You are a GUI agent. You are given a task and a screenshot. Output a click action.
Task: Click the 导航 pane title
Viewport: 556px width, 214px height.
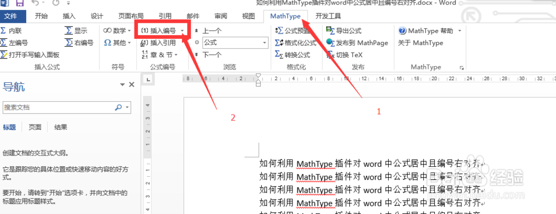[x=13, y=87]
